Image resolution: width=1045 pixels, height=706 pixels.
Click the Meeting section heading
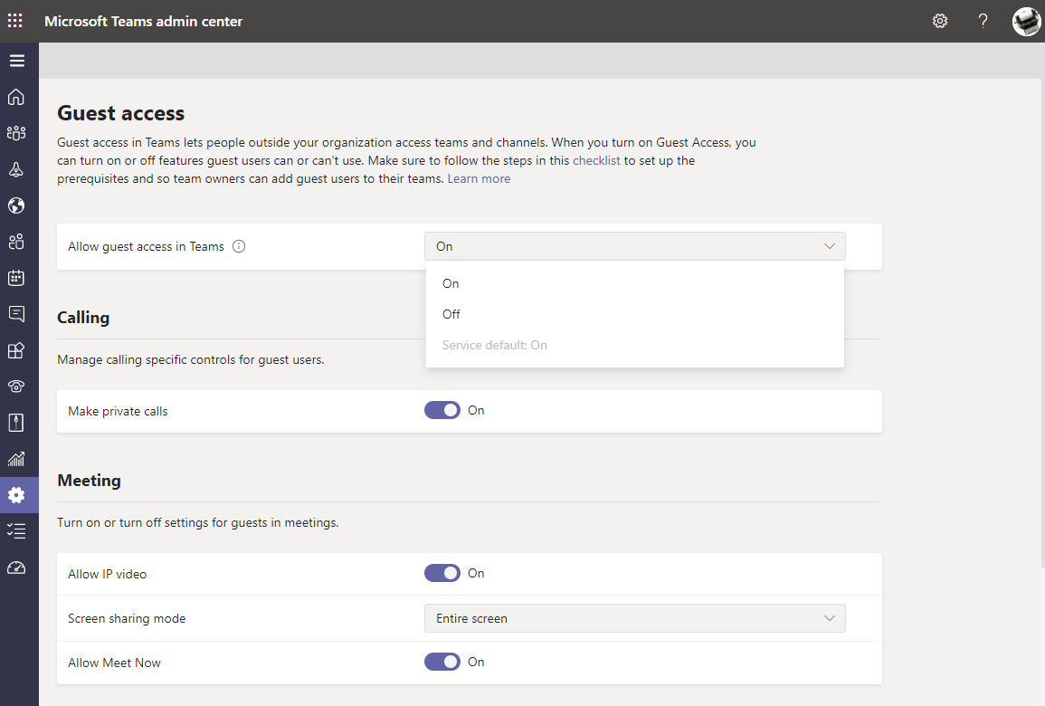[x=90, y=481]
